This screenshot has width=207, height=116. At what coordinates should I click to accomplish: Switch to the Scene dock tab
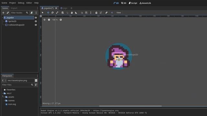click(5, 8)
